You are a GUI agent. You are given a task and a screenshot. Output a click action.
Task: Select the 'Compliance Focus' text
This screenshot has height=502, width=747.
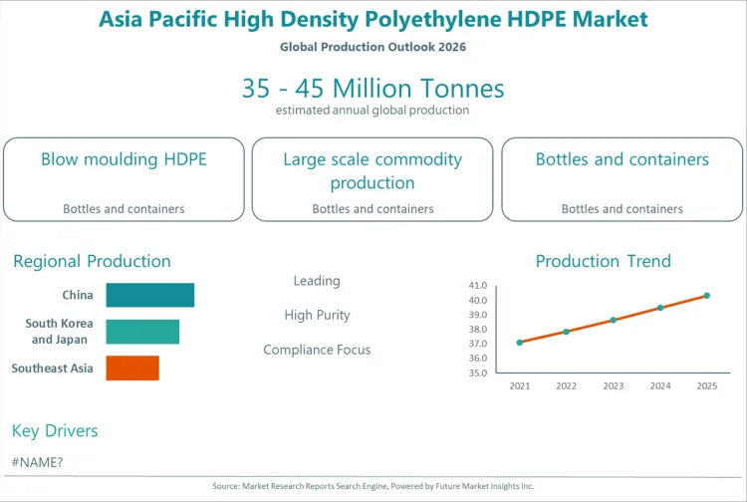(317, 350)
